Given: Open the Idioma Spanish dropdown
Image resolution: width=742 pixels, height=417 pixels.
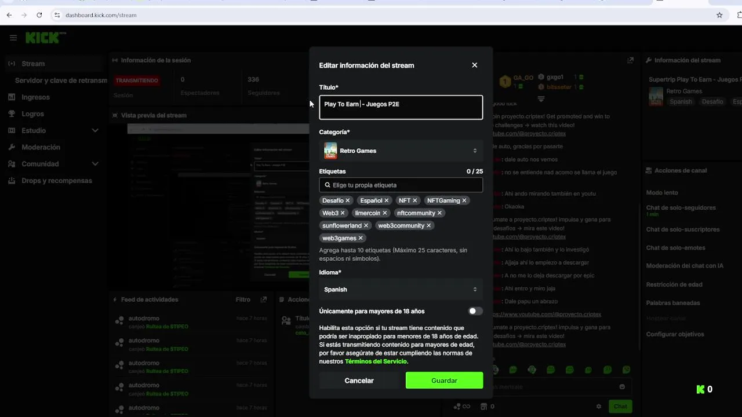Looking at the screenshot, I should (x=401, y=290).
